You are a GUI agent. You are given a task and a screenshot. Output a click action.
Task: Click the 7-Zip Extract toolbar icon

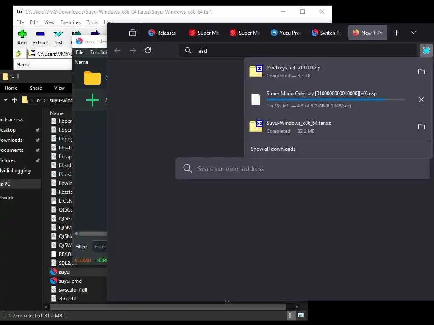[40, 34]
